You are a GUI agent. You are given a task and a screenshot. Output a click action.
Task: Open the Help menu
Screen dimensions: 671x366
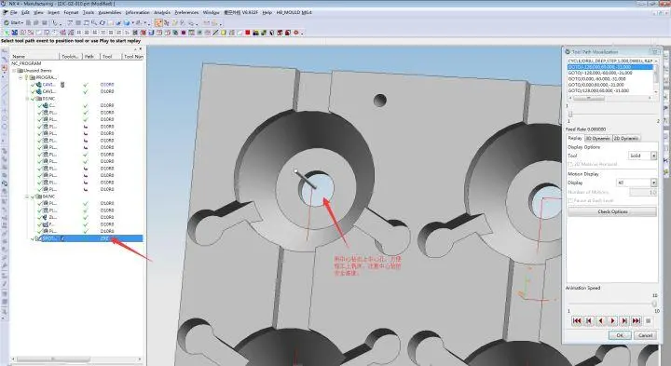[x=267, y=12]
